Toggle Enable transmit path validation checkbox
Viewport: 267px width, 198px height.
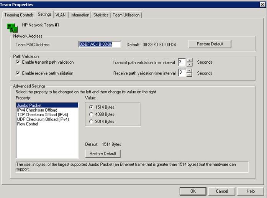18,62
